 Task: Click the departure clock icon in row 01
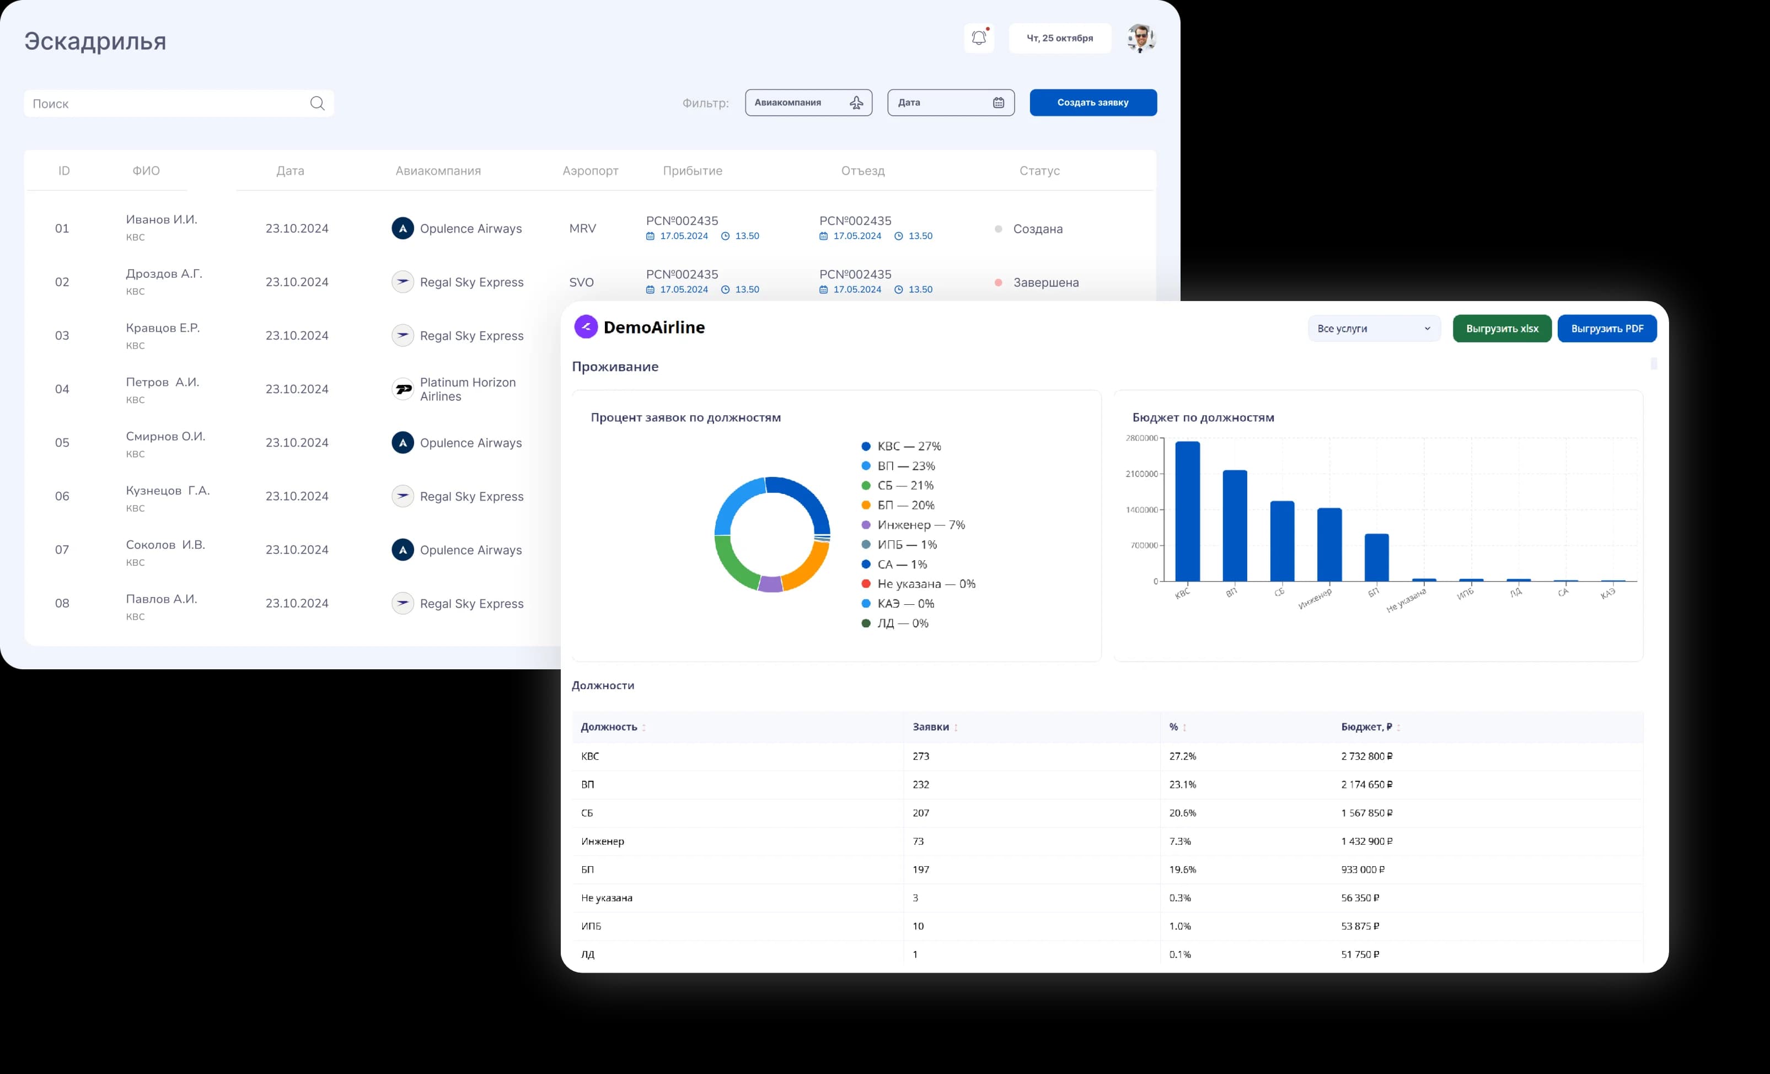898,237
